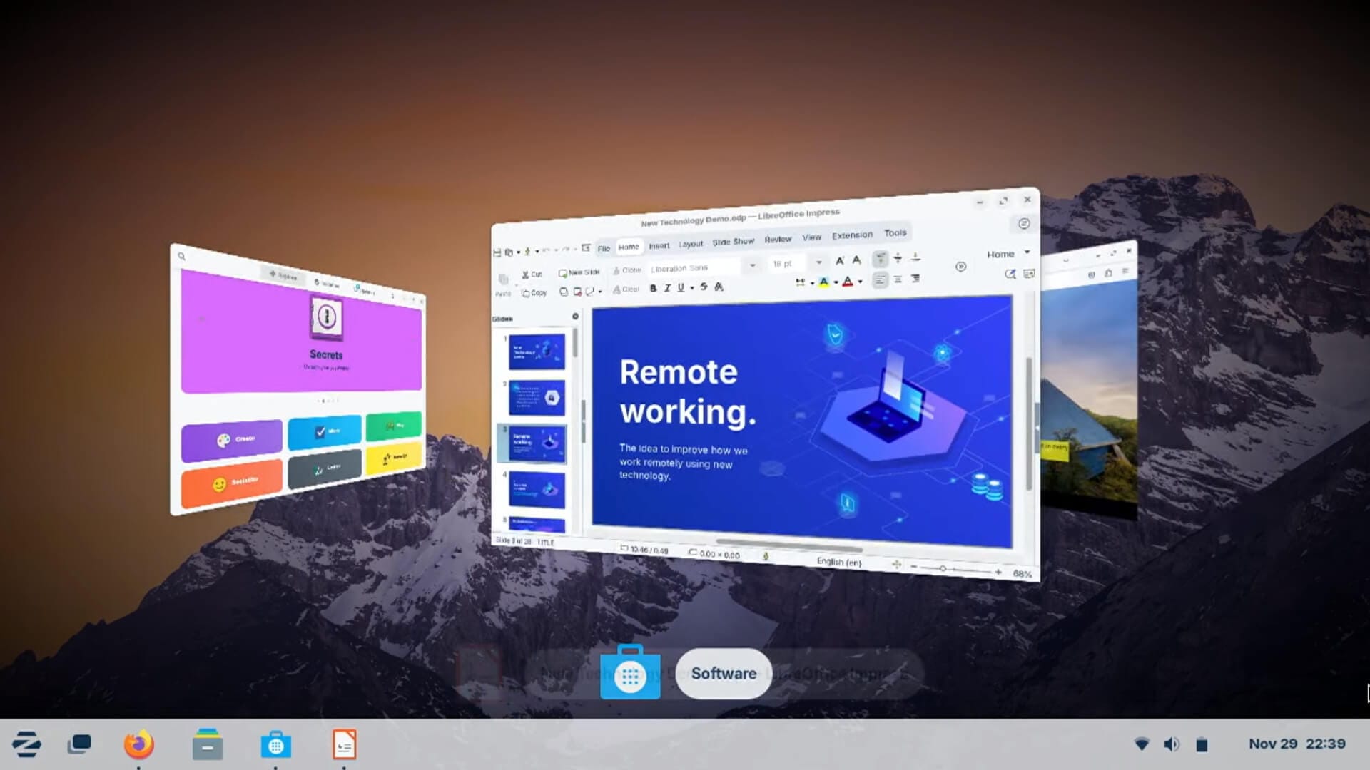Image resolution: width=1370 pixels, height=770 pixels.
Task: Toggle bold formatting
Action: pos(653,289)
